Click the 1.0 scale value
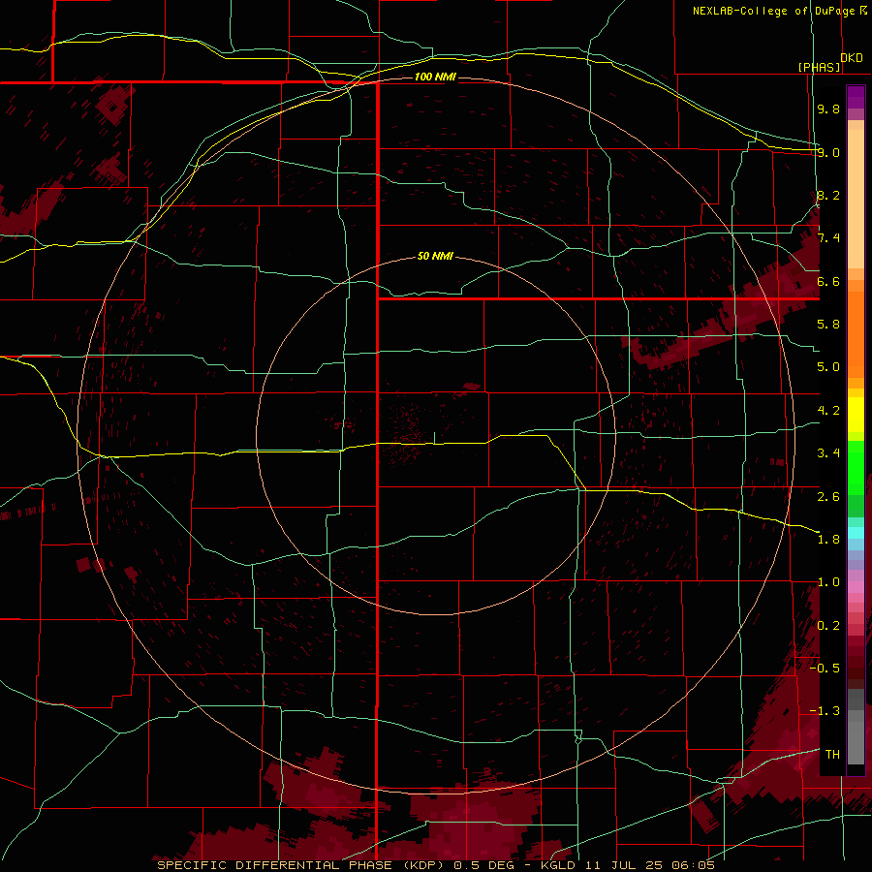This screenshot has height=872, width=872. point(828,582)
